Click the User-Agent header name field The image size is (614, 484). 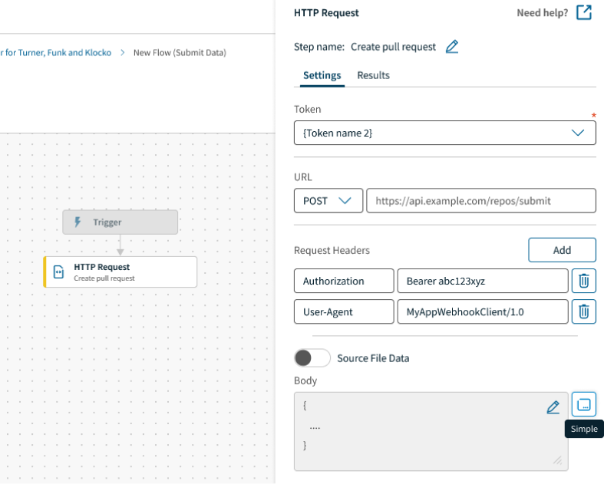click(x=344, y=311)
